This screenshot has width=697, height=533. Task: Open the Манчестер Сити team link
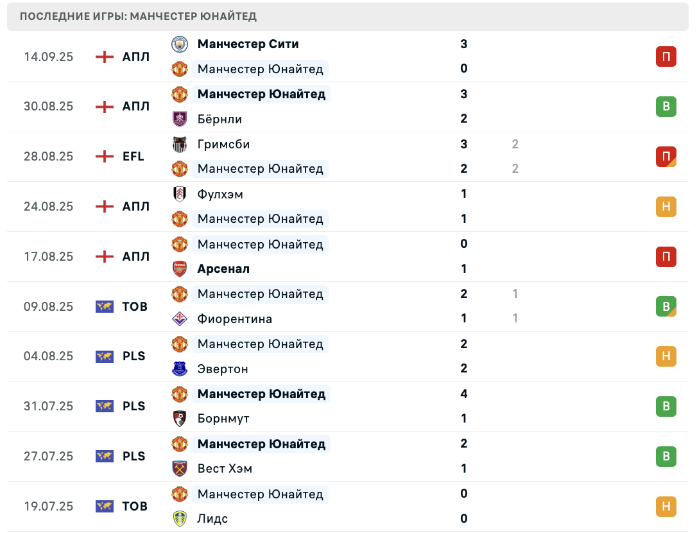click(x=248, y=44)
